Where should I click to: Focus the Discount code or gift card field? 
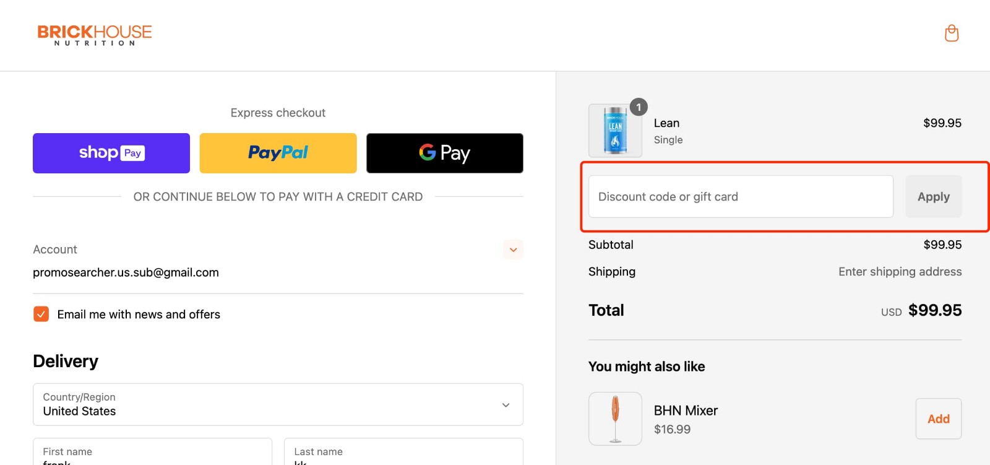pyautogui.click(x=740, y=196)
